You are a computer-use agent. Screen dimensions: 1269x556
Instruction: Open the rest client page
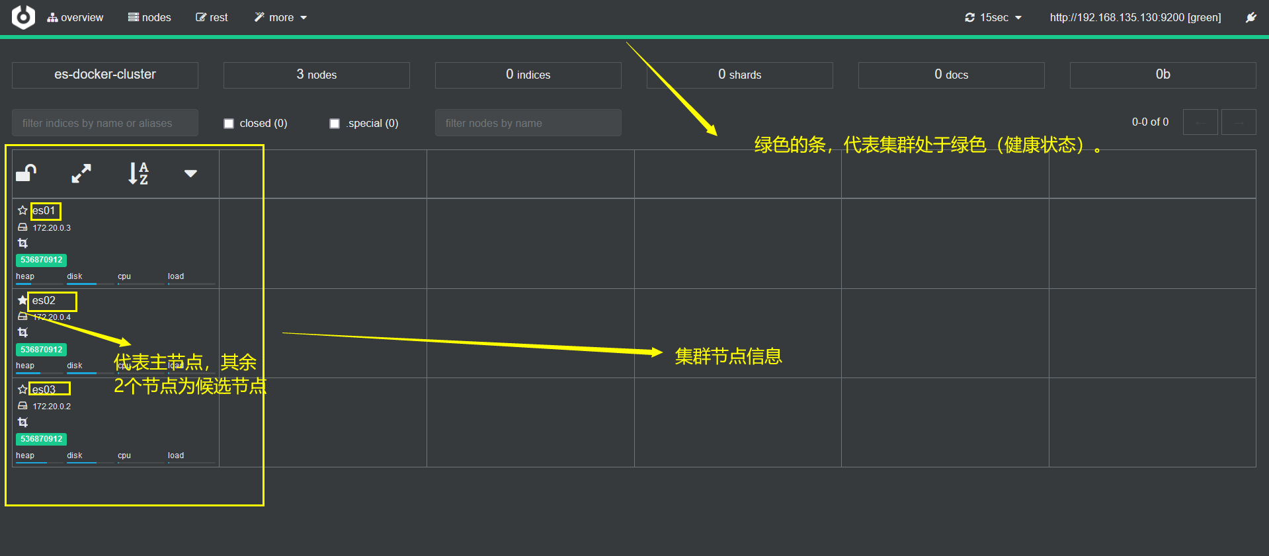click(x=212, y=17)
